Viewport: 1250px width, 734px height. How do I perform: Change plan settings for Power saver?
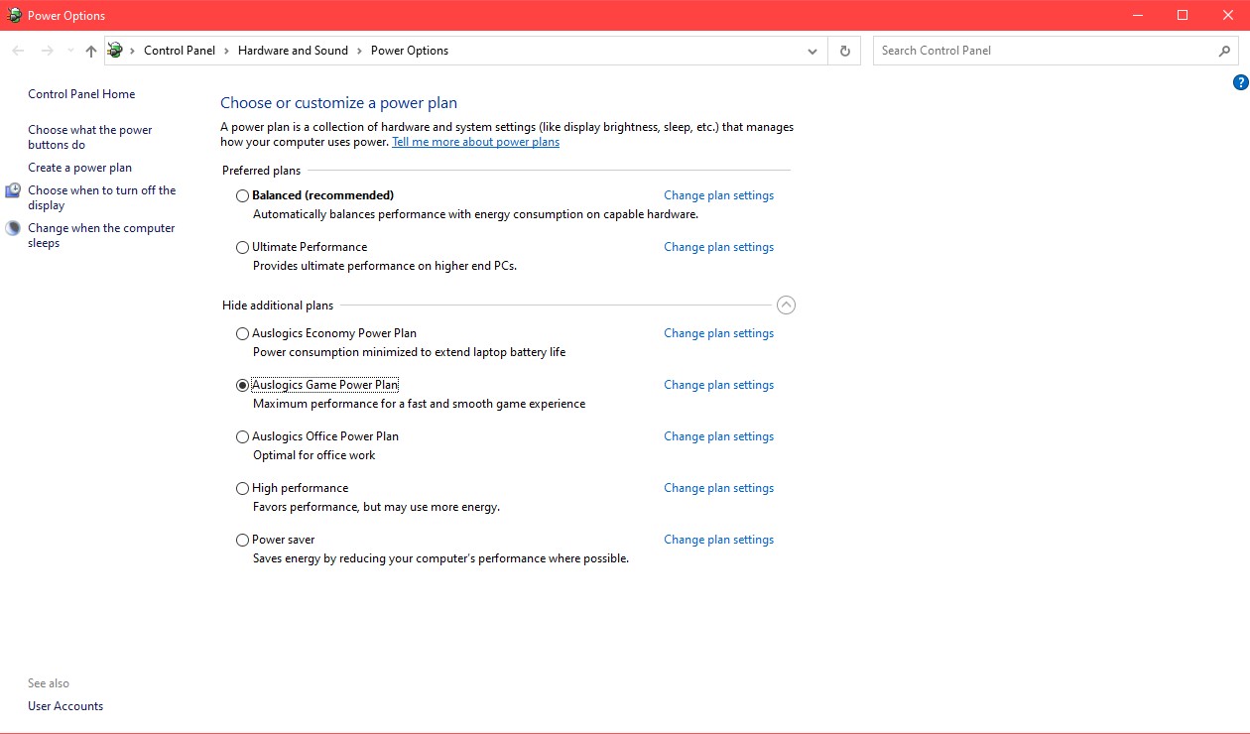coord(718,540)
